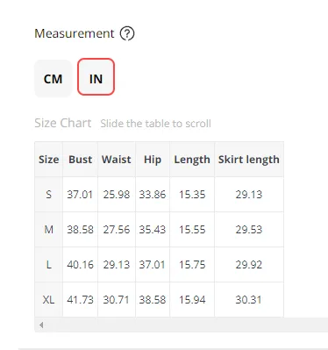Click the Size column header
The width and height of the screenshot is (328, 350).
tap(48, 160)
